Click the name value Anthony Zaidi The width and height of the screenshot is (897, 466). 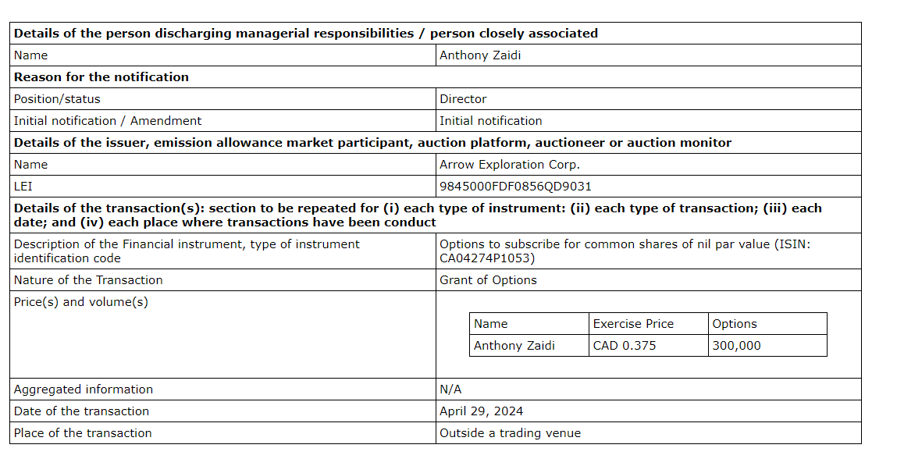point(480,55)
